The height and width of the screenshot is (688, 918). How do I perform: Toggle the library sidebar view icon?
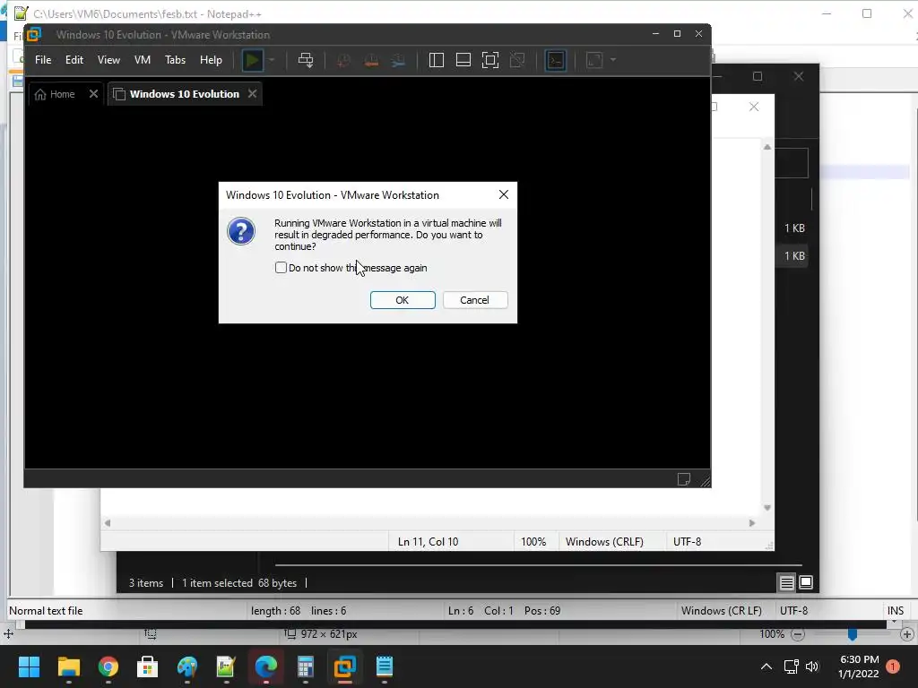point(437,60)
